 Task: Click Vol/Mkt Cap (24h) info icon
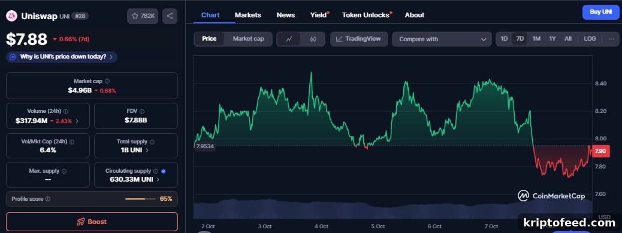(72, 142)
